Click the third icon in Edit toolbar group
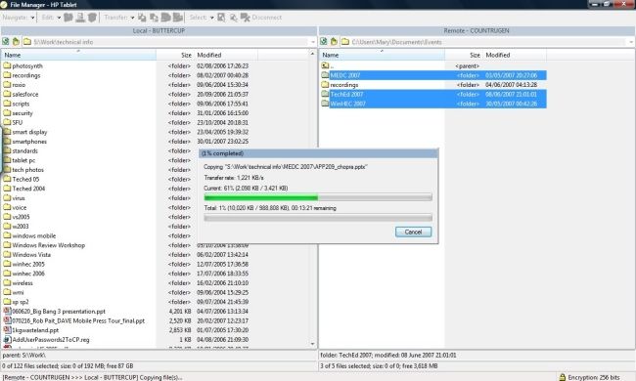Screen dimensions: 636x381 click(93, 18)
